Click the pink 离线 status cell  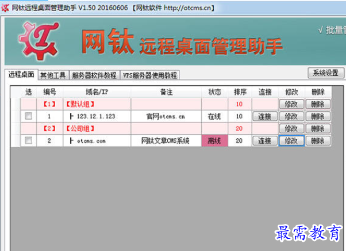(215, 140)
